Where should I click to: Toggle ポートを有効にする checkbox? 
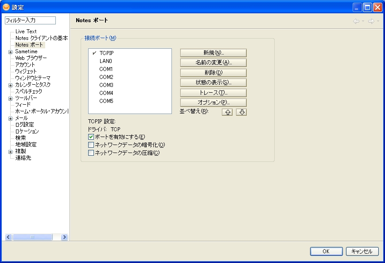[x=91, y=137]
